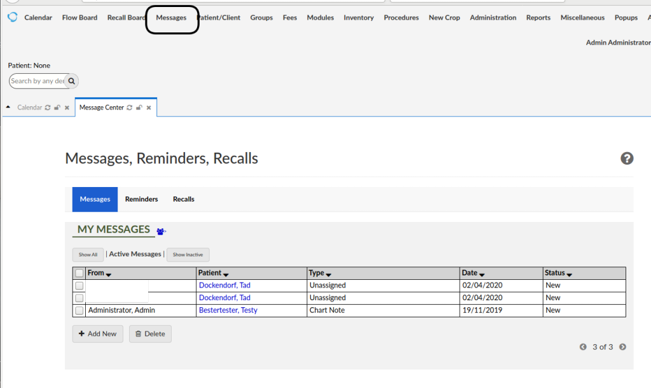Select the first Dockendorf, Tad message checkbox
Screen dimensions: 651x388
coord(79,286)
